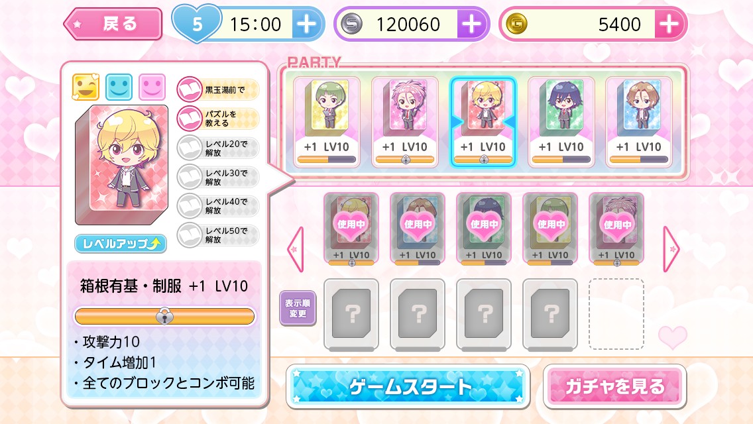Show next cards with right pink arrow

[x=671, y=249]
